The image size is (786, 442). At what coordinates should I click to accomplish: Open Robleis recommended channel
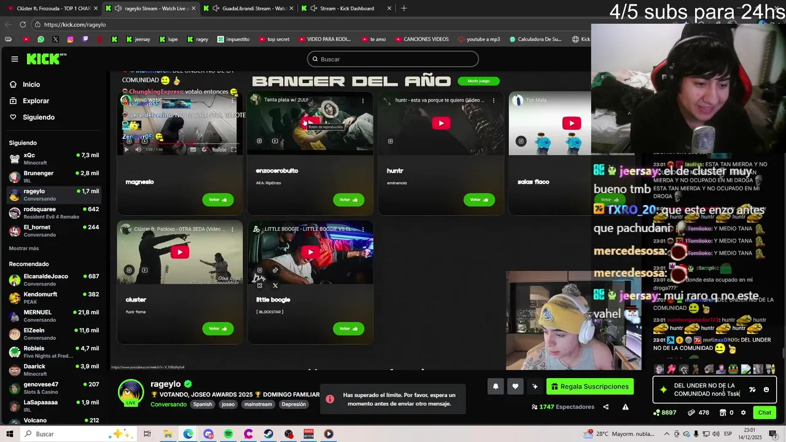coord(54,352)
